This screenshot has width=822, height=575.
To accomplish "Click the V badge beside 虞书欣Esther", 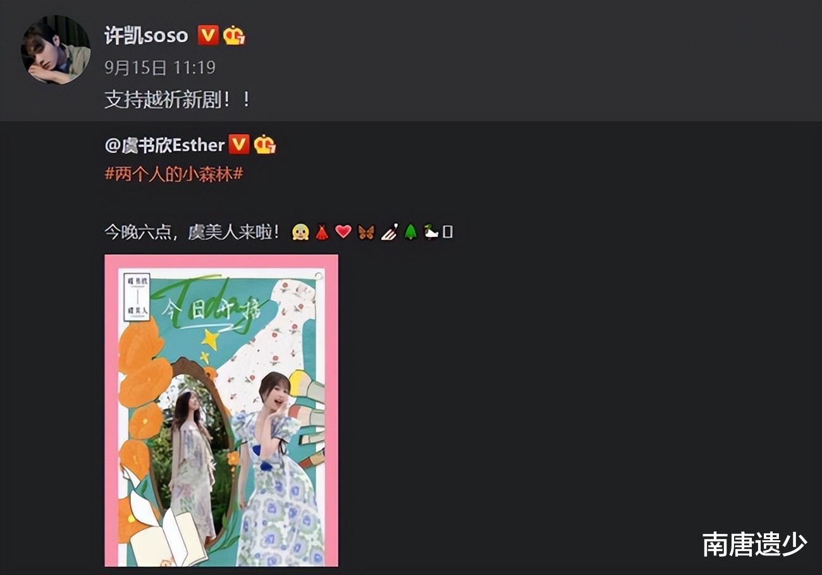I will pyautogui.click(x=238, y=145).
